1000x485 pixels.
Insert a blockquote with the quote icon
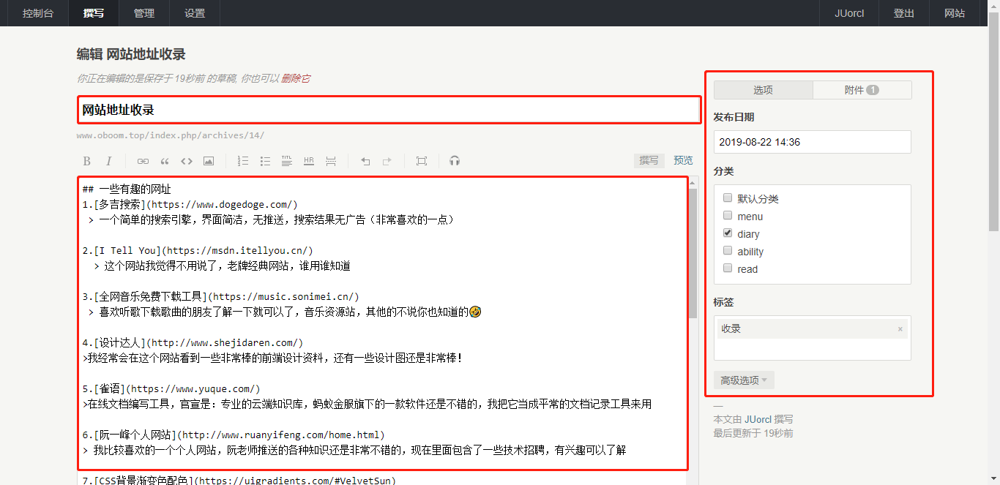pyautogui.click(x=165, y=161)
